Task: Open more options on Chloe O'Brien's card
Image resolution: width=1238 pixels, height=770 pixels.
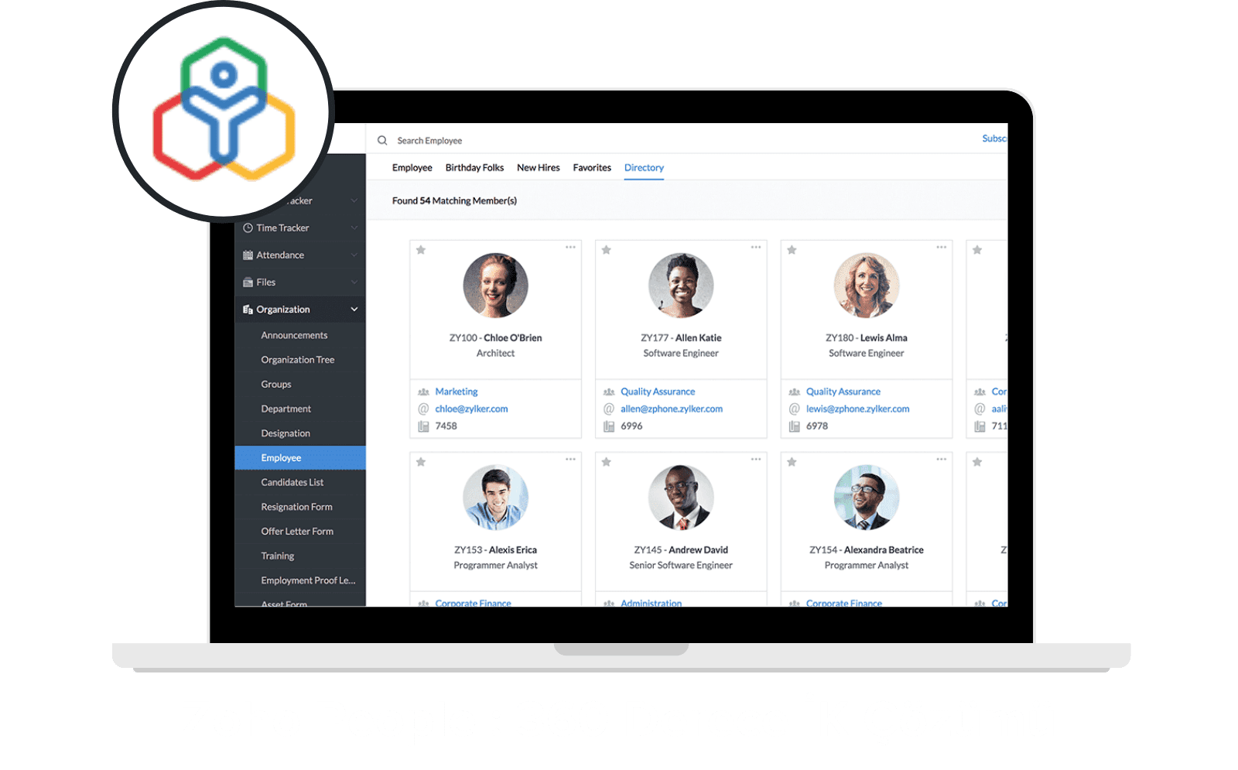Action: tap(570, 248)
